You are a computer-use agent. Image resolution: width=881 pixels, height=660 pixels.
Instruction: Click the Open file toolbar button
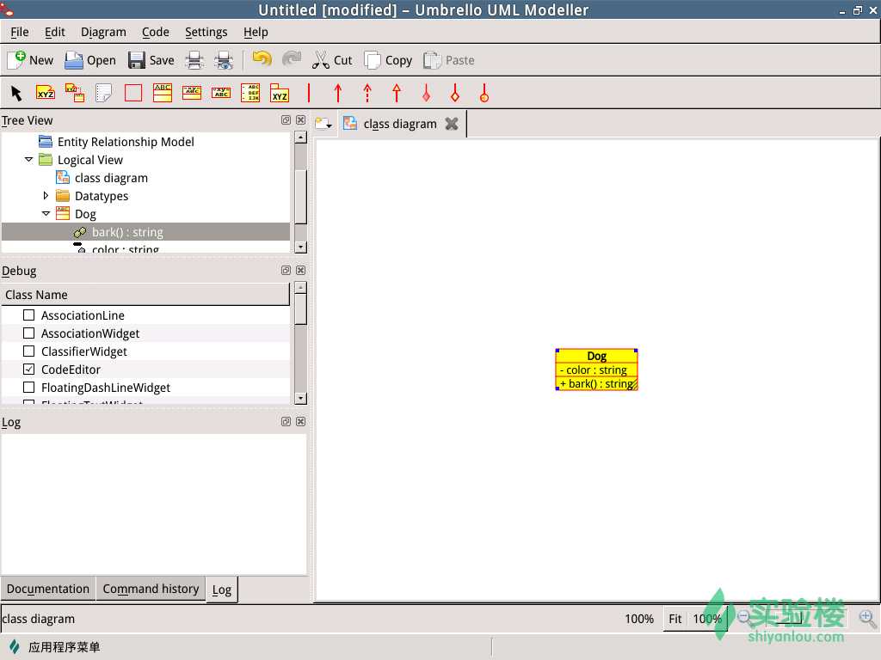click(x=89, y=60)
